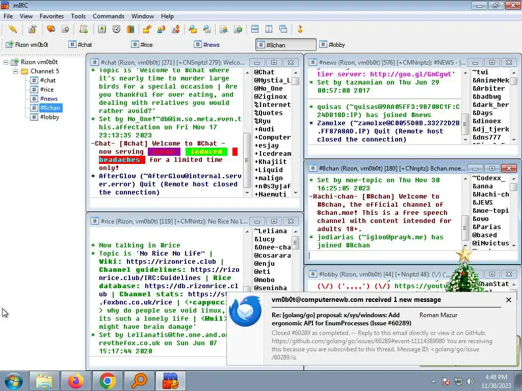Open the Notify List icon
This screenshot has width=522, height=391.
[223, 29]
